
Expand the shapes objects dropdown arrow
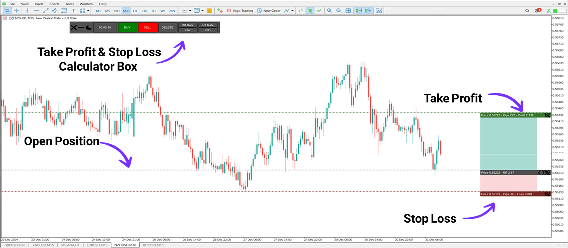[x=88, y=11]
